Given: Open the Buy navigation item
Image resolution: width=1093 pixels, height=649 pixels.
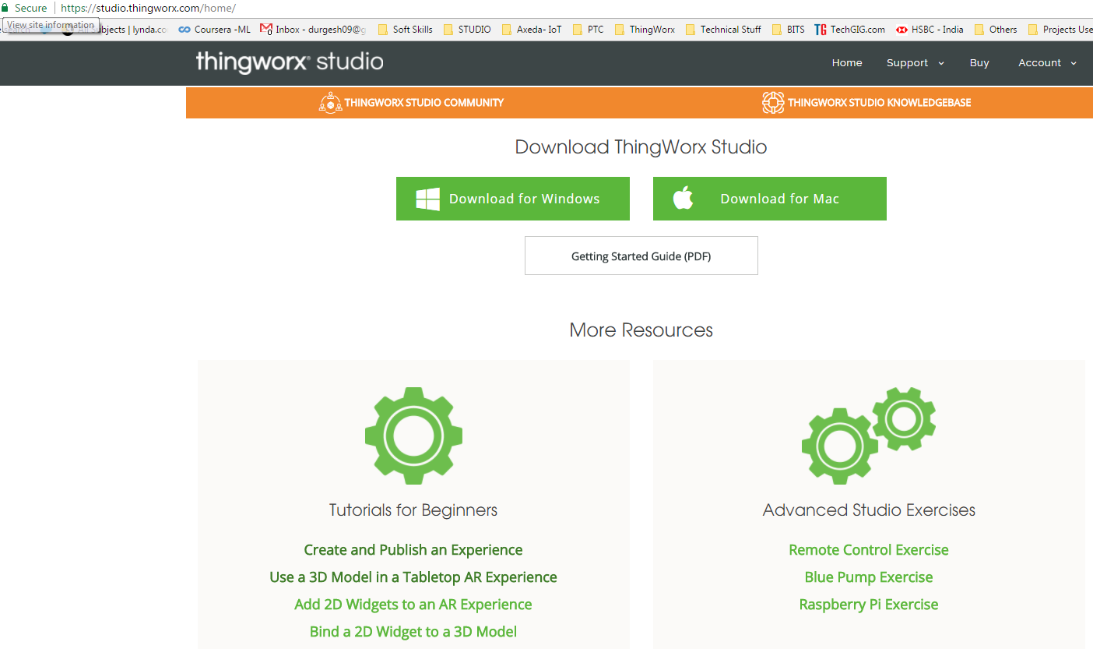Looking at the screenshot, I should 979,63.
